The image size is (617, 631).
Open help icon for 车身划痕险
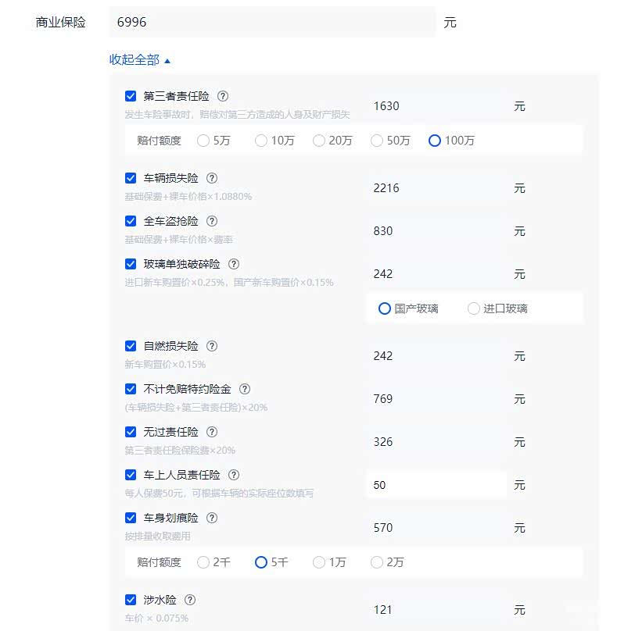[212, 518]
